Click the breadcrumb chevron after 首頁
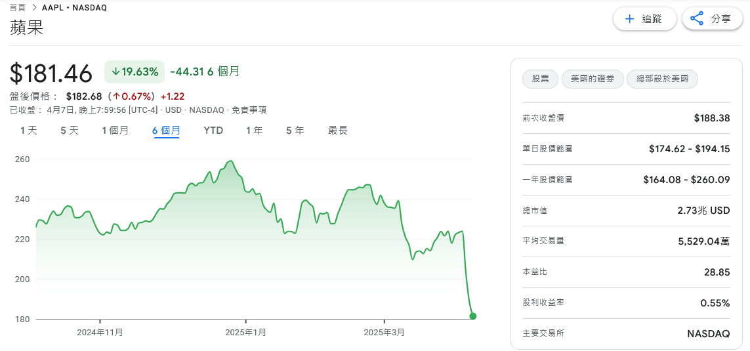The width and height of the screenshot is (750, 351). coord(34,8)
